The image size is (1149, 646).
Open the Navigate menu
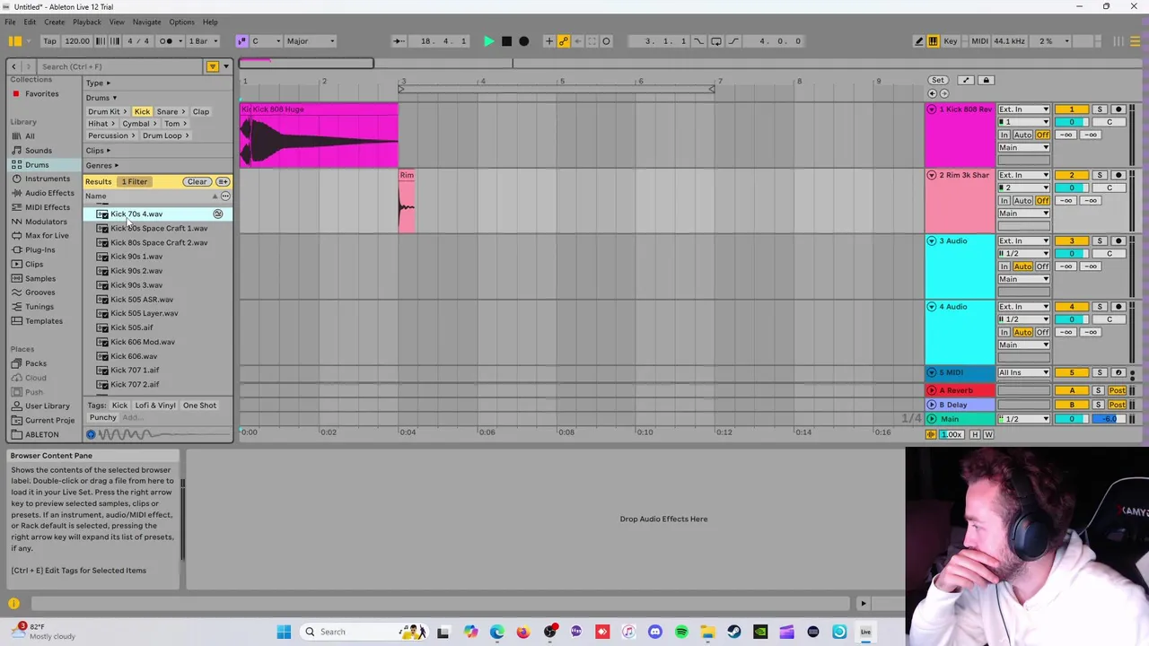(x=146, y=22)
